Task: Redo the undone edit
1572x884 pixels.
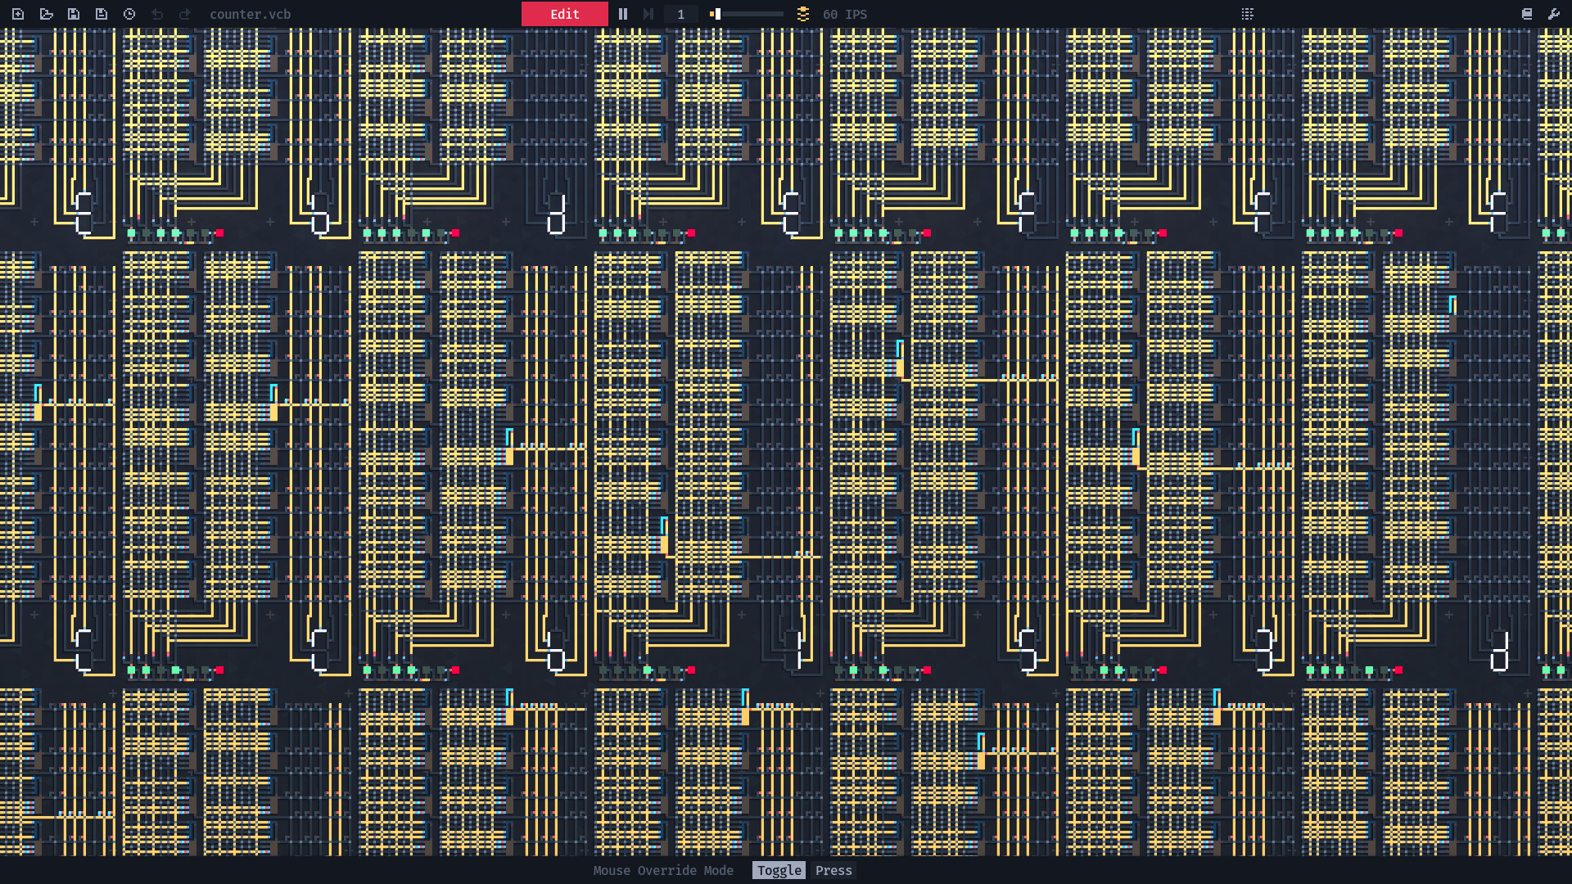Action: (185, 14)
